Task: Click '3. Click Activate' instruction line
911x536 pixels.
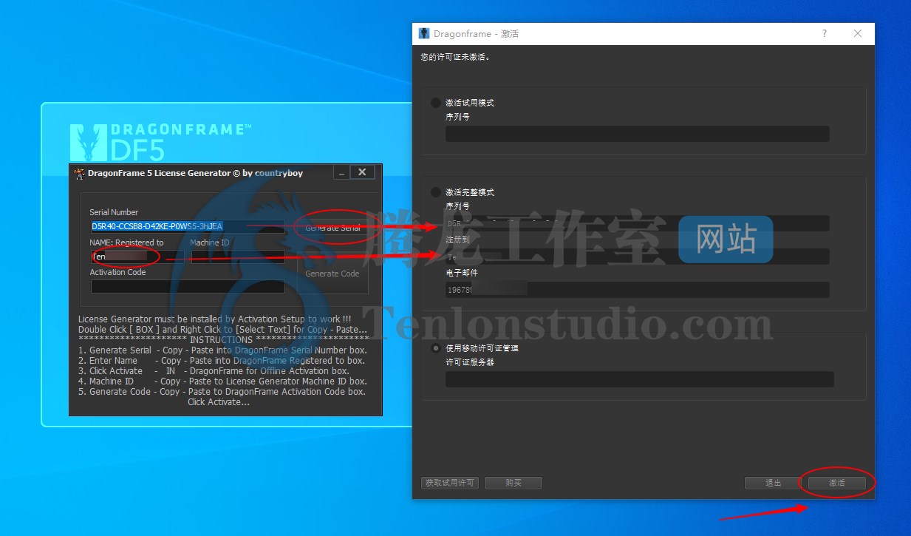Action: [x=214, y=371]
